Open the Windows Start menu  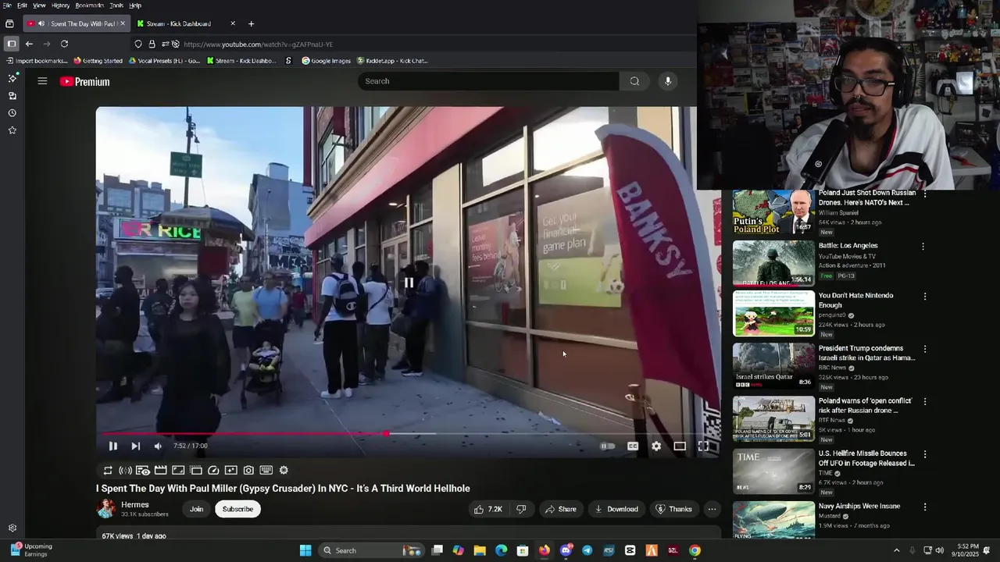click(x=305, y=550)
